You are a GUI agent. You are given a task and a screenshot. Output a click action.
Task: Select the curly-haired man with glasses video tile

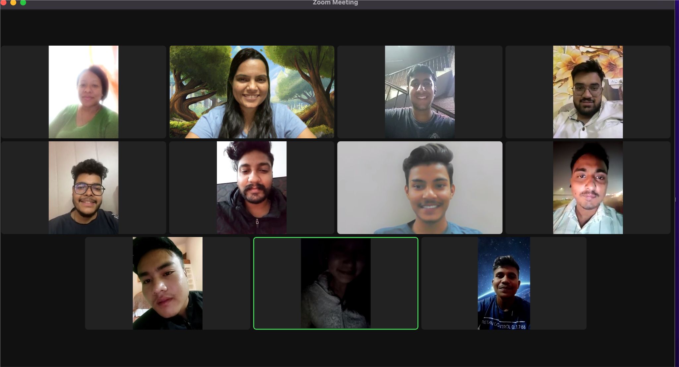(84, 188)
